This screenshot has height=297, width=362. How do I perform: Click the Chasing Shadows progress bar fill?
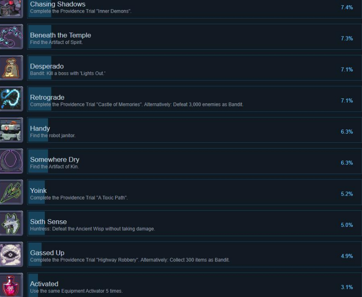(x=40, y=9)
